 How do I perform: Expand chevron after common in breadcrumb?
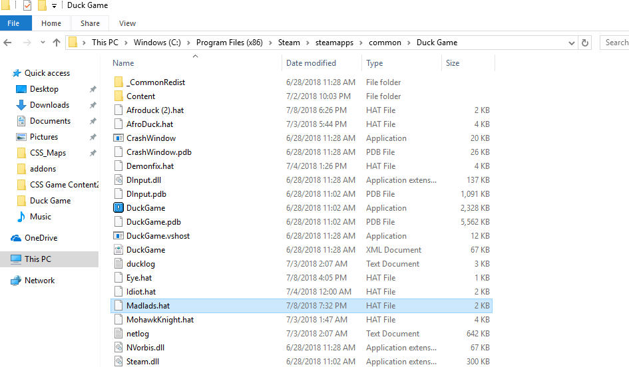point(409,43)
